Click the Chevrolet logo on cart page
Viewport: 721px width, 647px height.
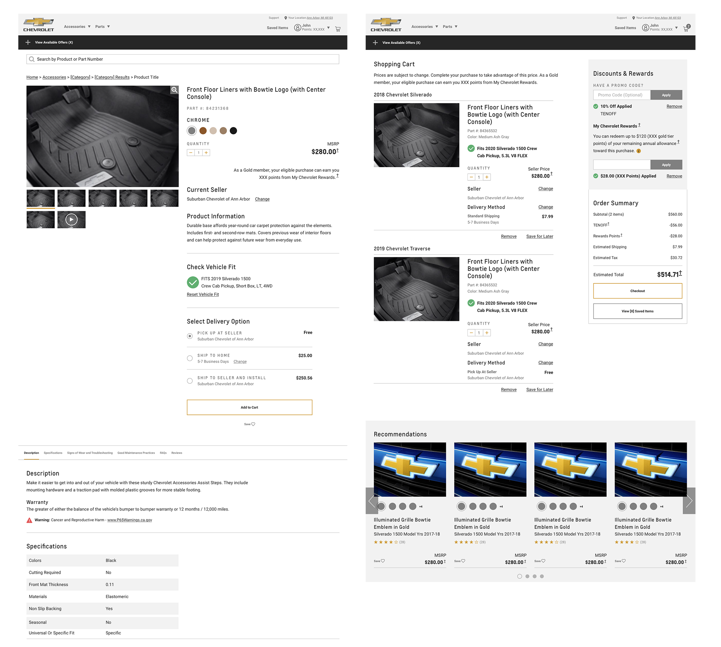point(386,25)
